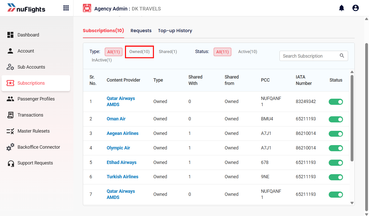Filter Status by All(11)
This screenshot has height=216, width=369.
pos(222,52)
